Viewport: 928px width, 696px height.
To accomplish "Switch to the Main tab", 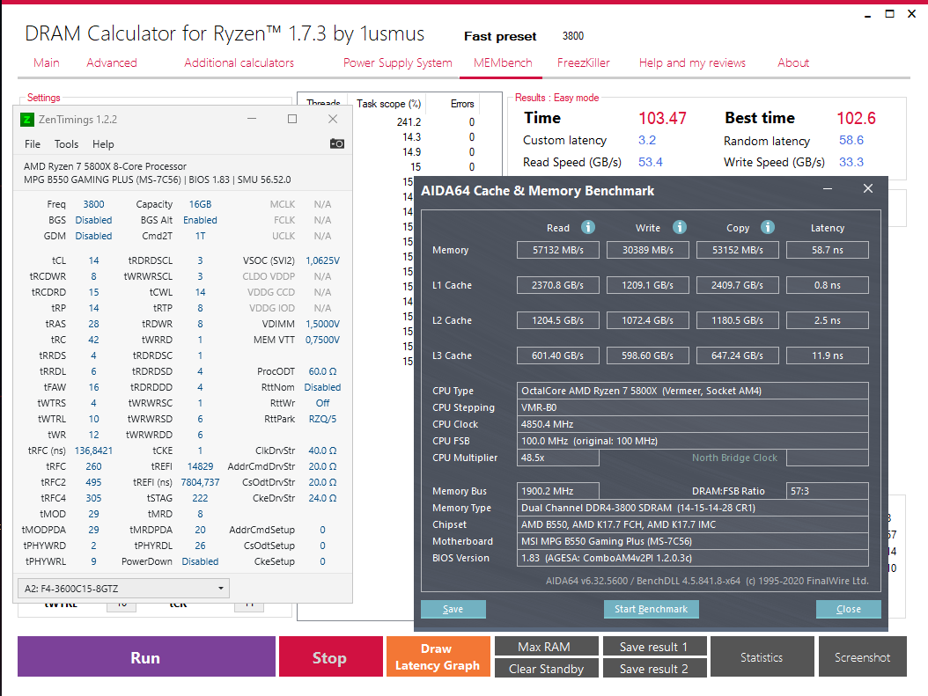I will coord(46,62).
